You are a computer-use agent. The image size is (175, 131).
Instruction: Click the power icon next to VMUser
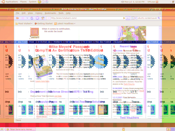[x=157, y=2]
